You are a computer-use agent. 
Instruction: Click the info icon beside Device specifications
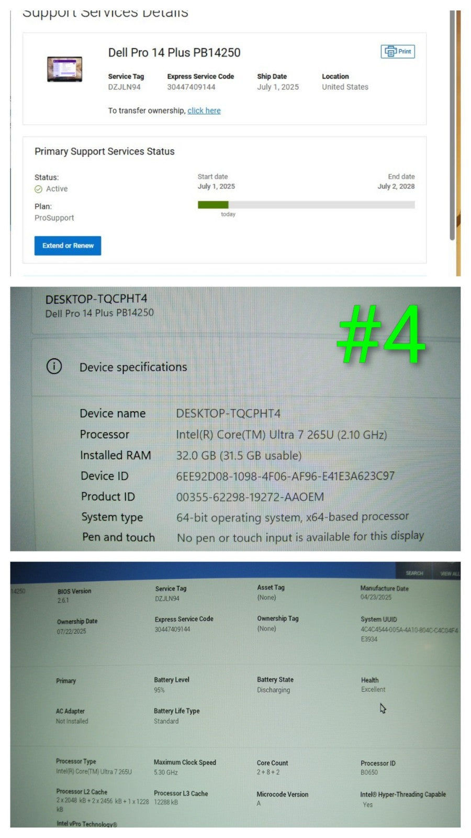[54, 366]
